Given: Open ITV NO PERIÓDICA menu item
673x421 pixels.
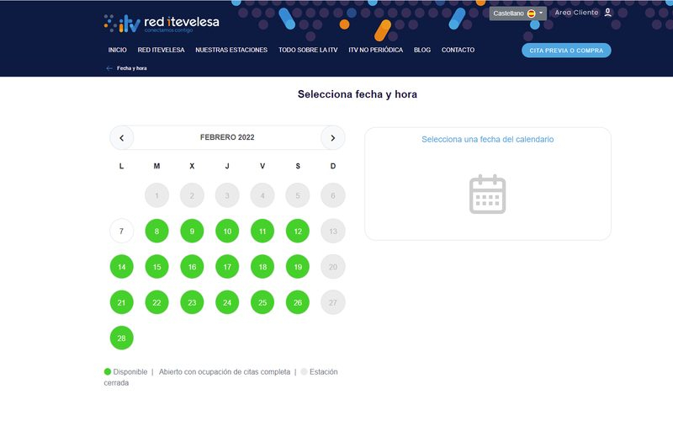Looking at the screenshot, I should 375,50.
